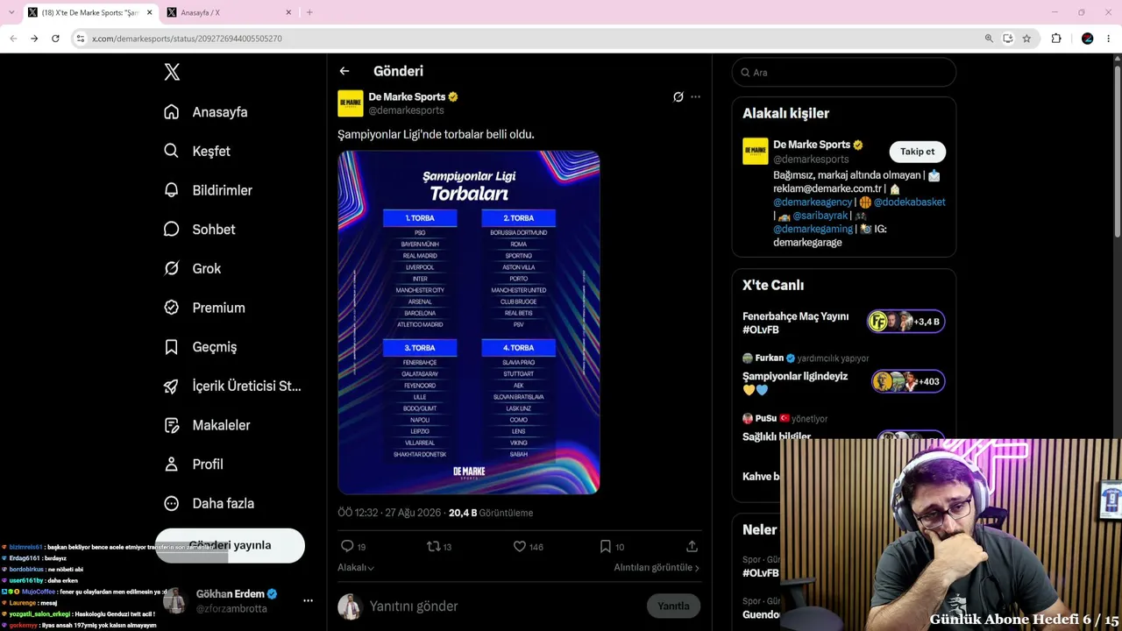Open a new browser tab

coord(309,12)
